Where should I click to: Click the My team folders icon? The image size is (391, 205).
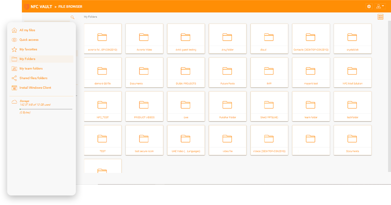tap(14, 68)
